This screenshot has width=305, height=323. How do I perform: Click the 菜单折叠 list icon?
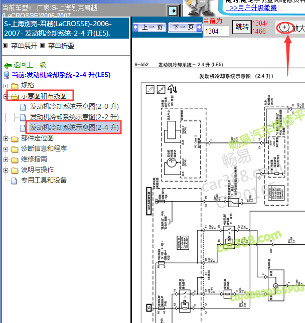click(42, 45)
